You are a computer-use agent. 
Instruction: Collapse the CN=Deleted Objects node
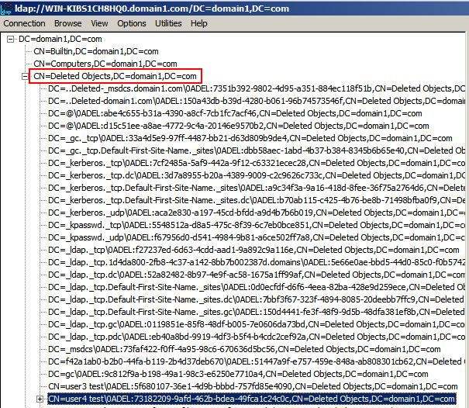pos(25,77)
